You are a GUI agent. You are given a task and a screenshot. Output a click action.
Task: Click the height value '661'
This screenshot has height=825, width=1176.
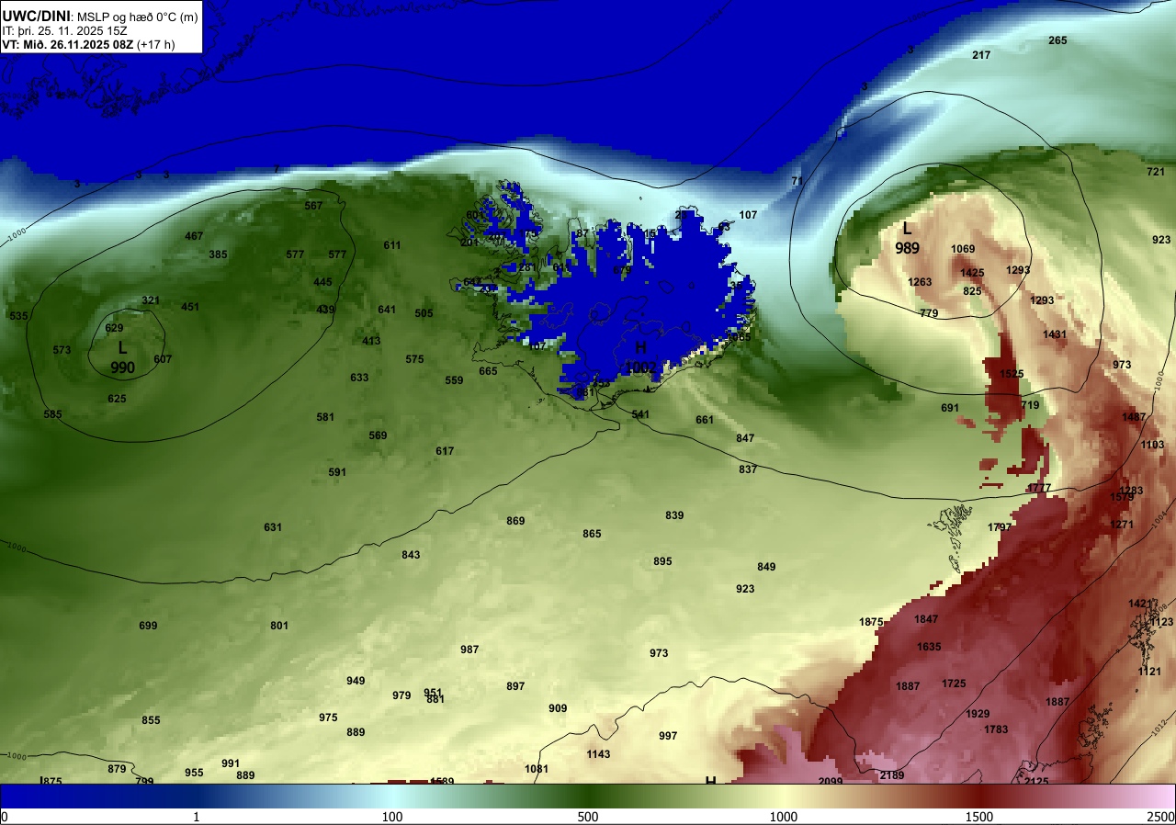tap(705, 420)
